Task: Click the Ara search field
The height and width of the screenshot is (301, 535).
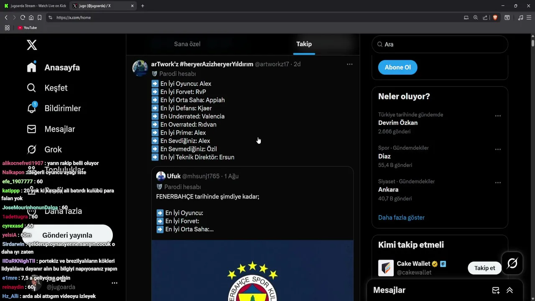Action: (440, 44)
